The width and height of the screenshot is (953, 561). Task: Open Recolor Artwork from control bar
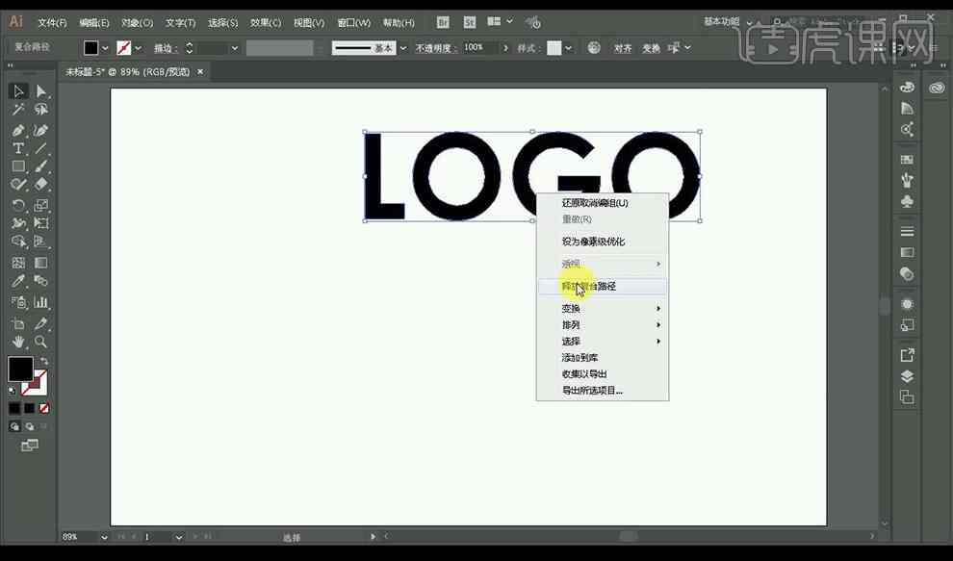pos(594,47)
